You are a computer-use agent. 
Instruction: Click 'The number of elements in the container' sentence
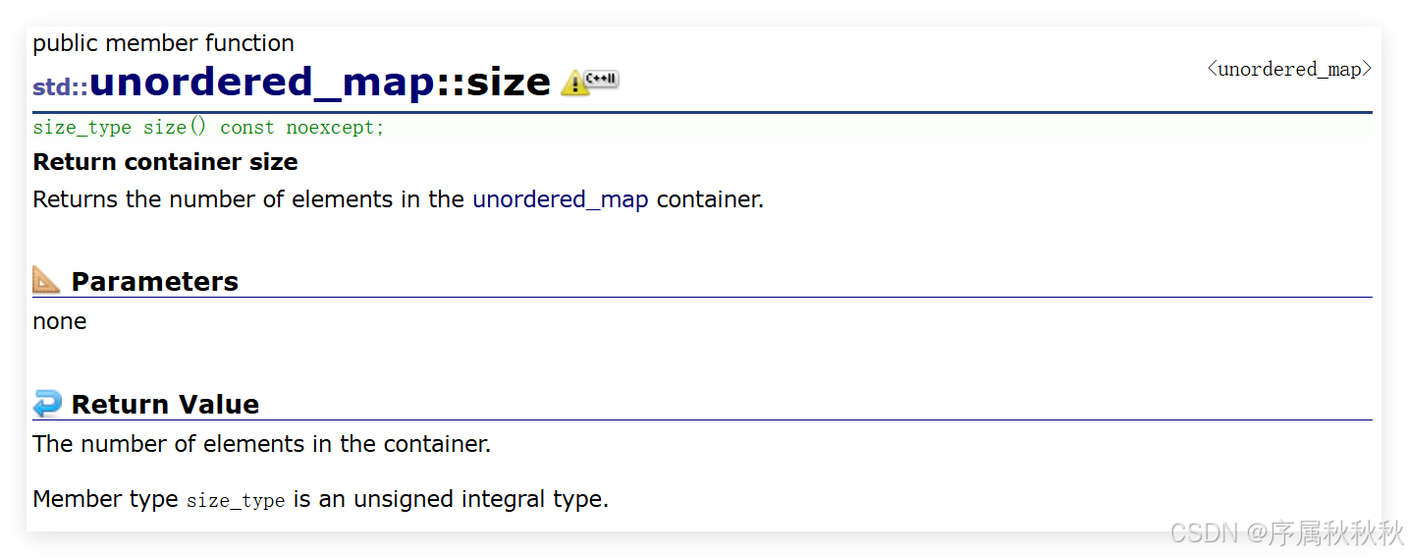click(261, 444)
